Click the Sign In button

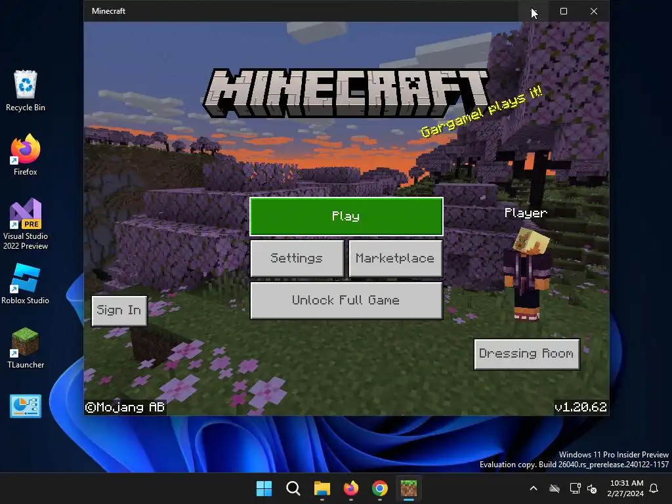click(119, 310)
